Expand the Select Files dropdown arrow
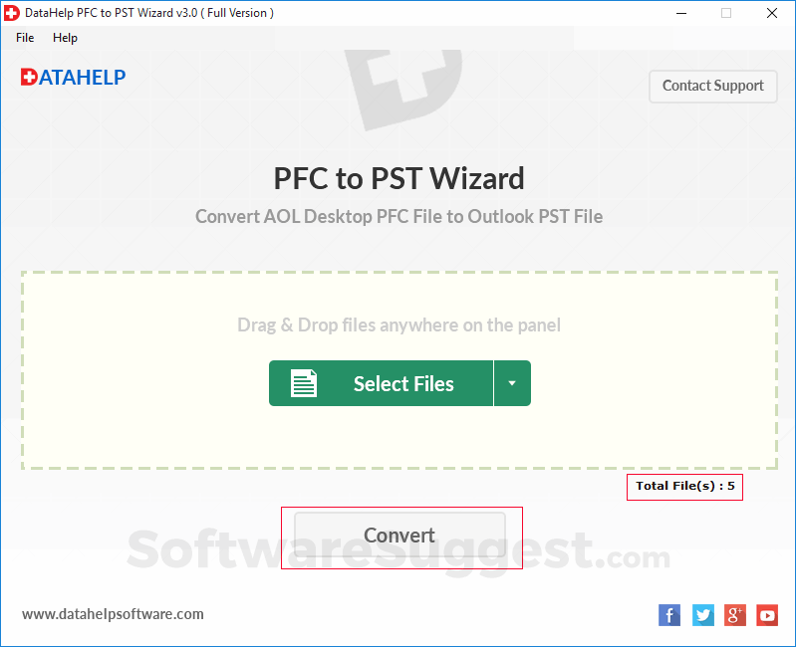 (512, 383)
